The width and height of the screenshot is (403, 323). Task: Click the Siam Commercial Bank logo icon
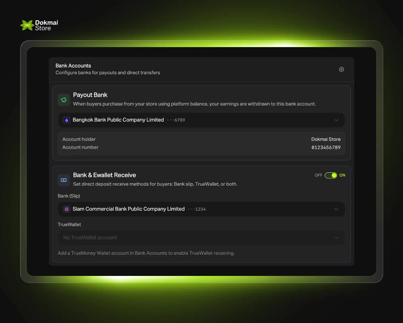66,209
